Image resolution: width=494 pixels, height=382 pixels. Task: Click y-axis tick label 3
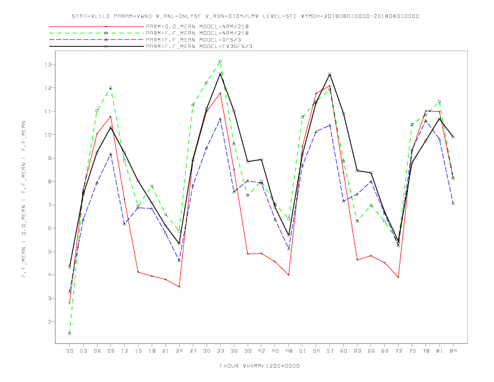click(x=49, y=298)
